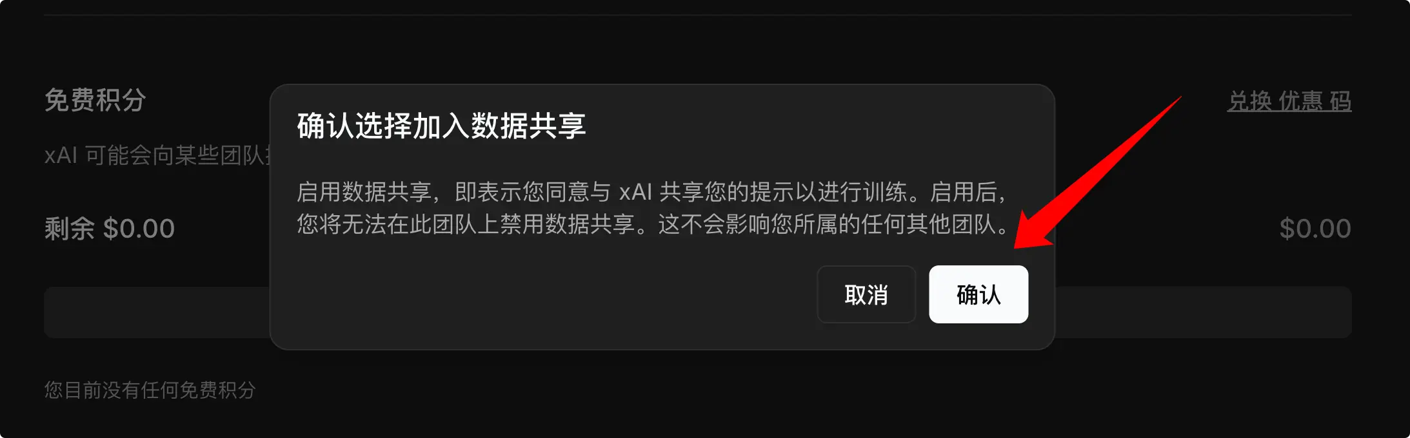Click the word xAI inside the dialog body
Viewport: 1410px width, 438px height.
click(x=635, y=192)
